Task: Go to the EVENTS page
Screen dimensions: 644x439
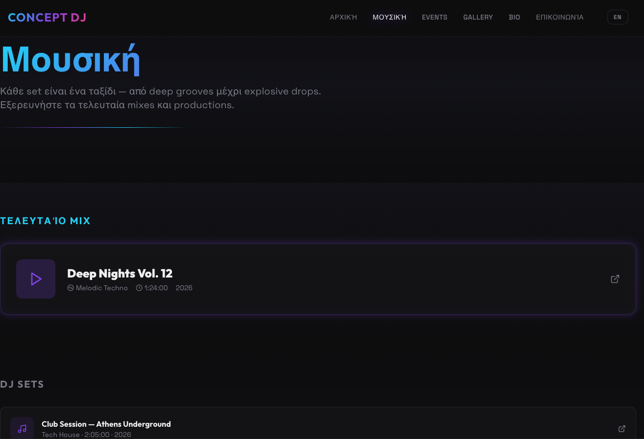Action: coord(434,17)
